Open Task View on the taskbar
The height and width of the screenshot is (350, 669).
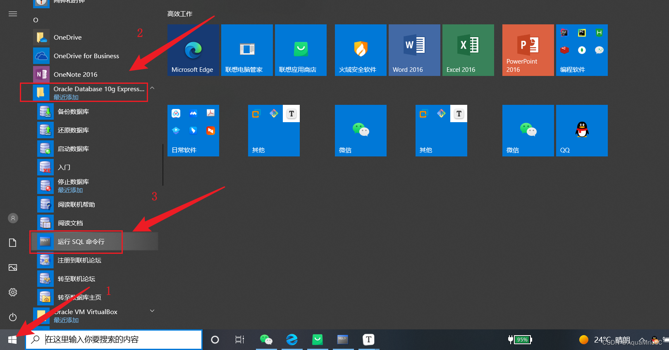click(x=240, y=340)
